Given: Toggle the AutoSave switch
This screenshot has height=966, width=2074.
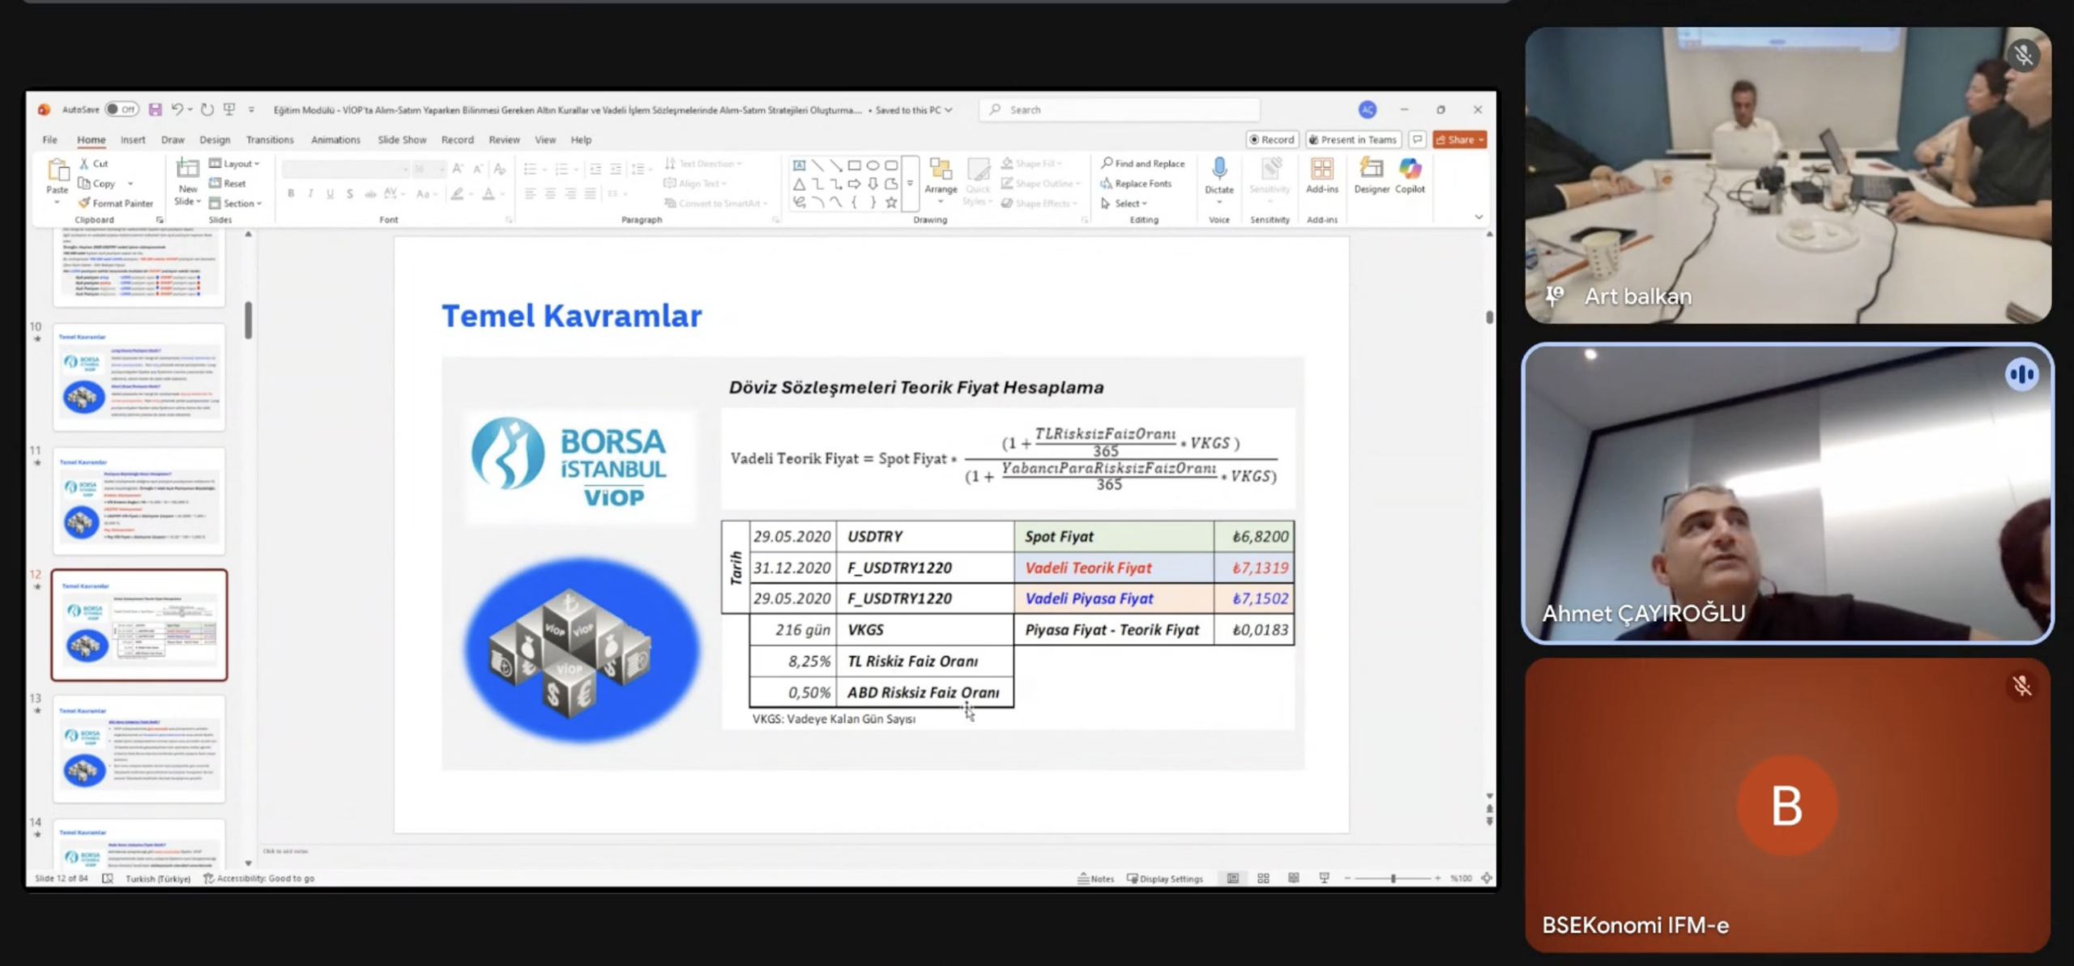Looking at the screenshot, I should point(122,109).
